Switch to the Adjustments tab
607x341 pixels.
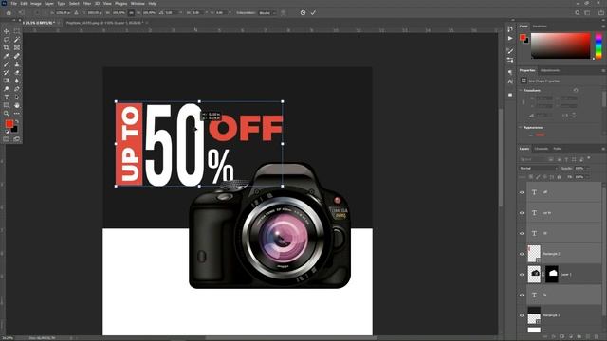pos(550,70)
